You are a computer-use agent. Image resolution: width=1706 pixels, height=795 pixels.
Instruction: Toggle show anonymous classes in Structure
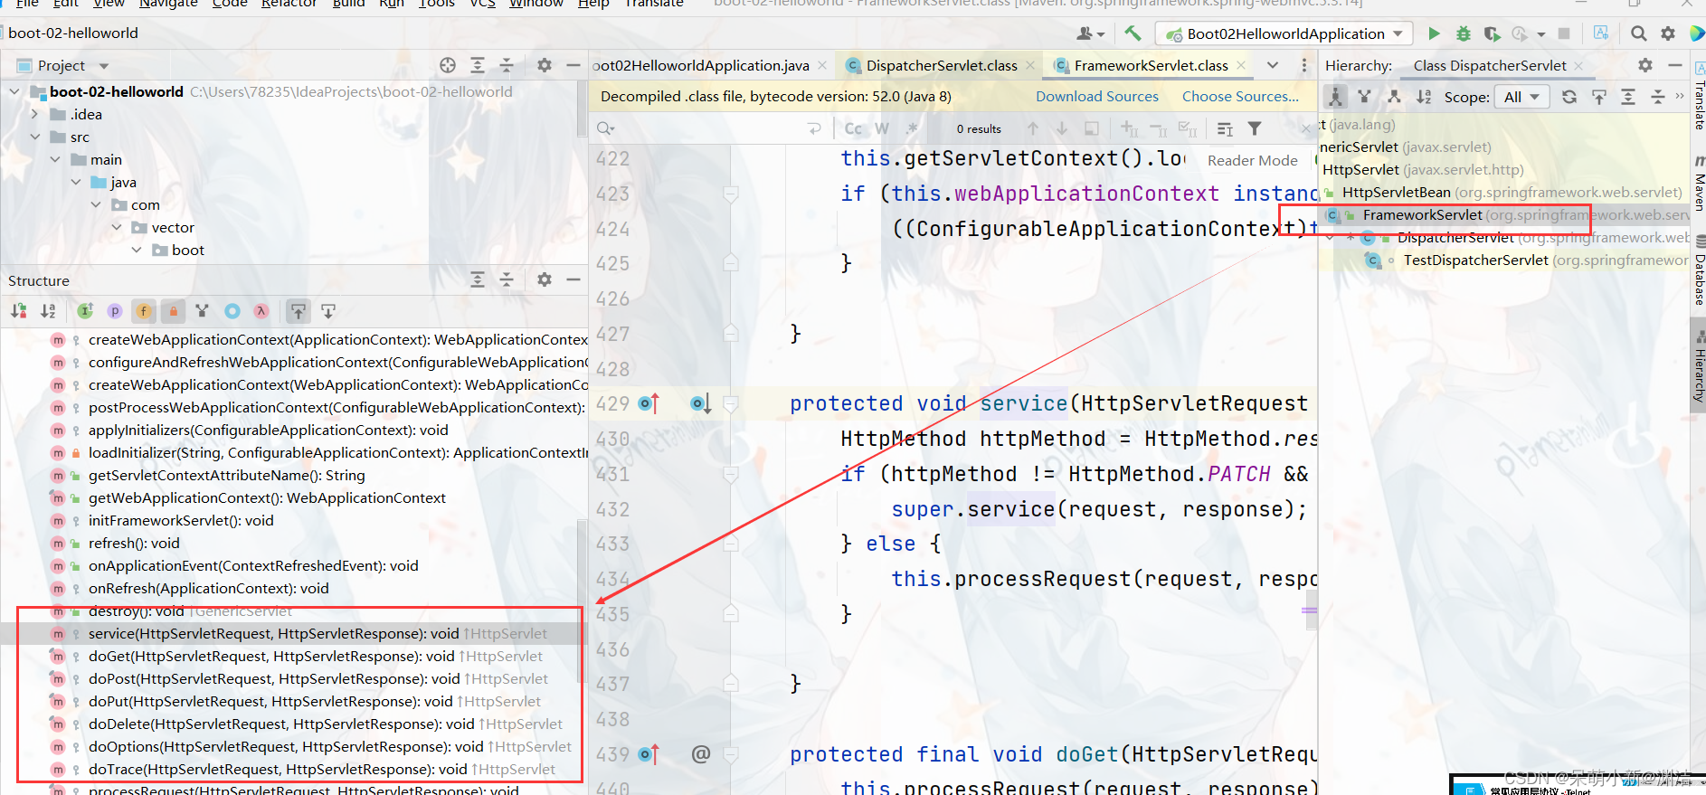(232, 311)
